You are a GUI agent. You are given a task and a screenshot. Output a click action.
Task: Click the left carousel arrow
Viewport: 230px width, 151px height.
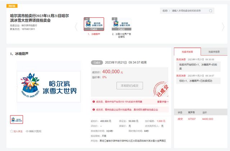pos(76,27)
